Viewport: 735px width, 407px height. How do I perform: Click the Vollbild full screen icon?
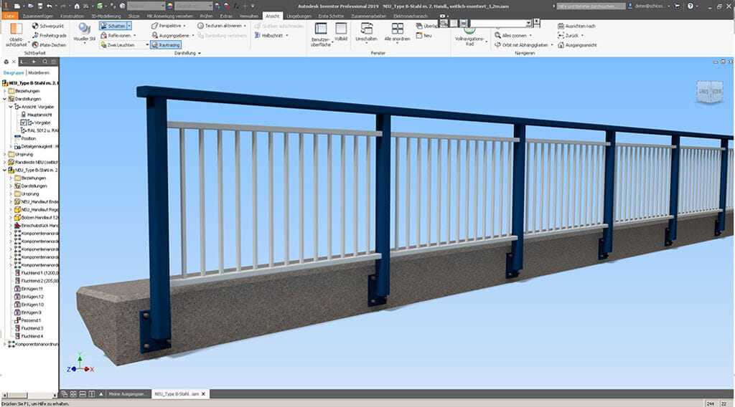341,29
